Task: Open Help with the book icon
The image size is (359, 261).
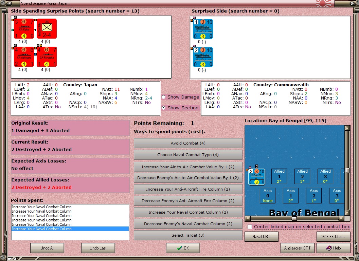Action: 334,248
